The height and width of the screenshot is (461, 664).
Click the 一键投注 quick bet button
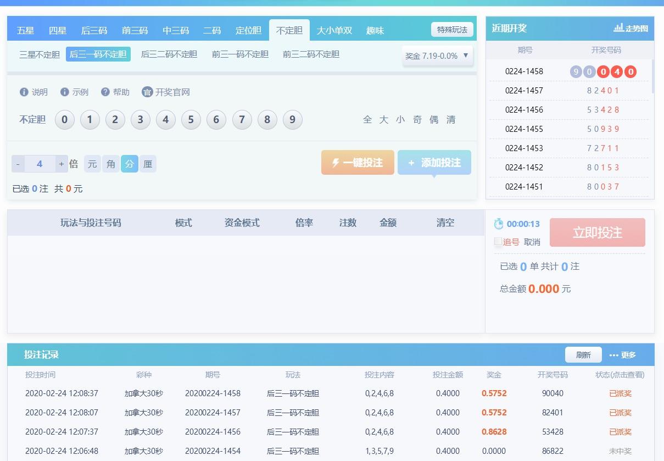[358, 163]
